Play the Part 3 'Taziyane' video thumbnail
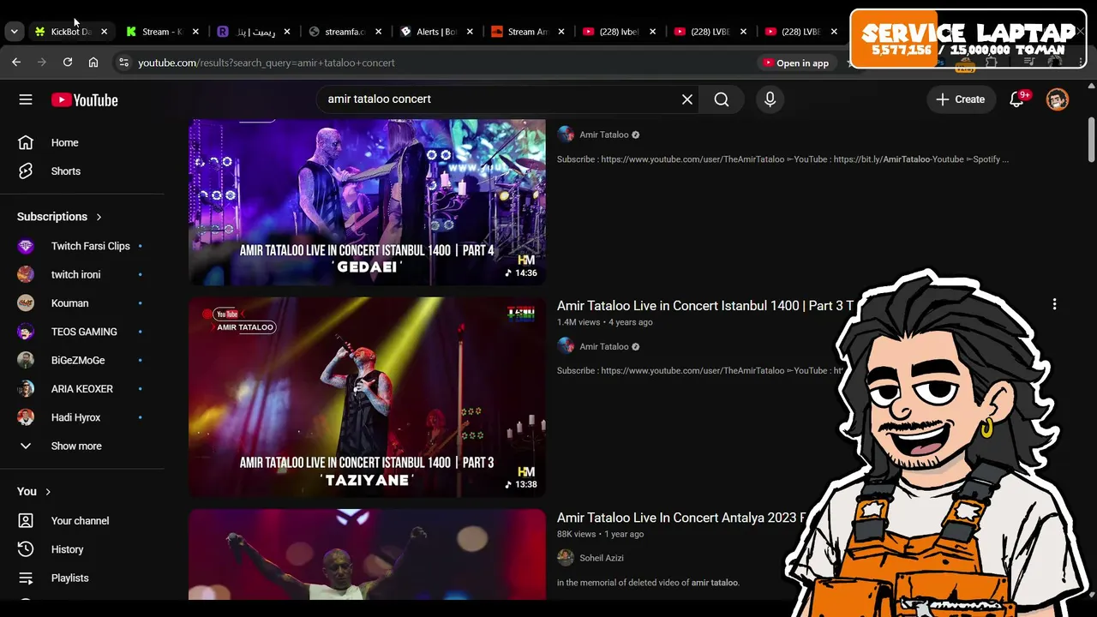Image resolution: width=1097 pixels, height=617 pixels. [x=367, y=398]
